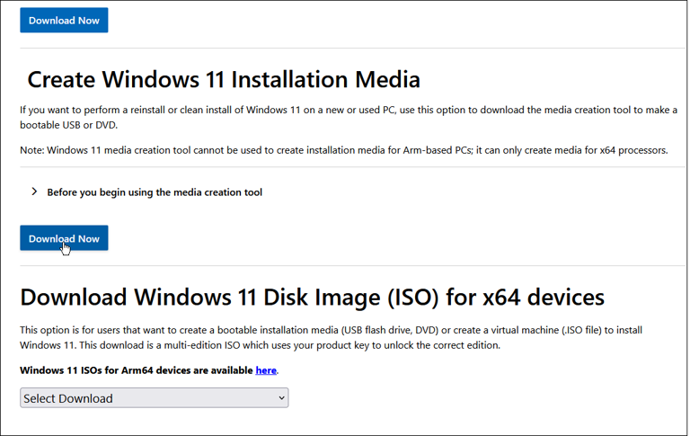This screenshot has width=690, height=436.
Task: Click the 'Select Download' placeholder text
Action: [68, 398]
